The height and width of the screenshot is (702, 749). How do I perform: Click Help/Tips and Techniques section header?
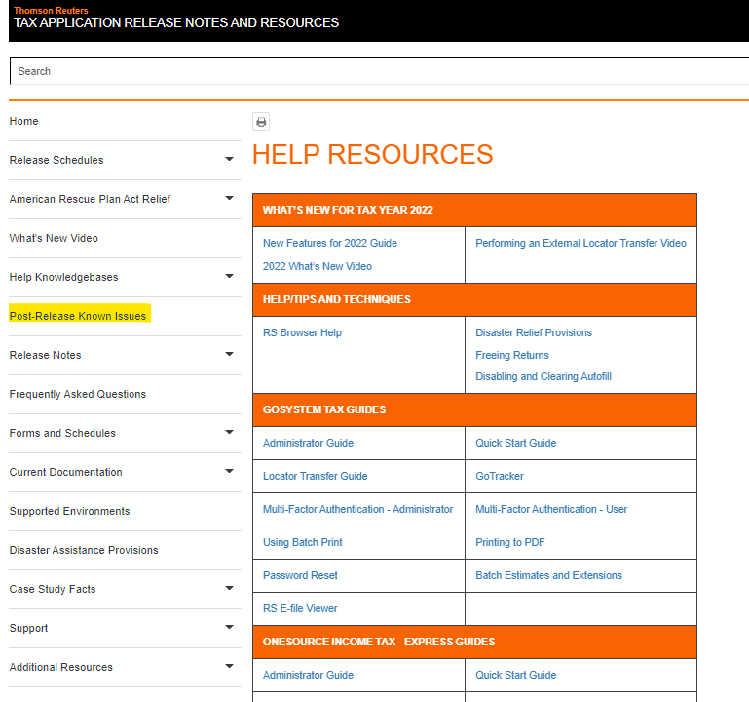[x=337, y=300]
